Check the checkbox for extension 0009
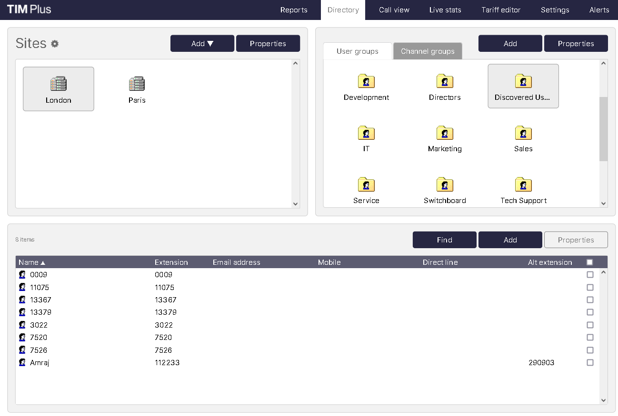Viewport: 618px width, 416px height. tap(590, 274)
